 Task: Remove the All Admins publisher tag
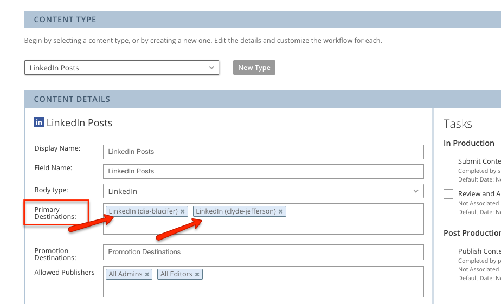point(147,274)
